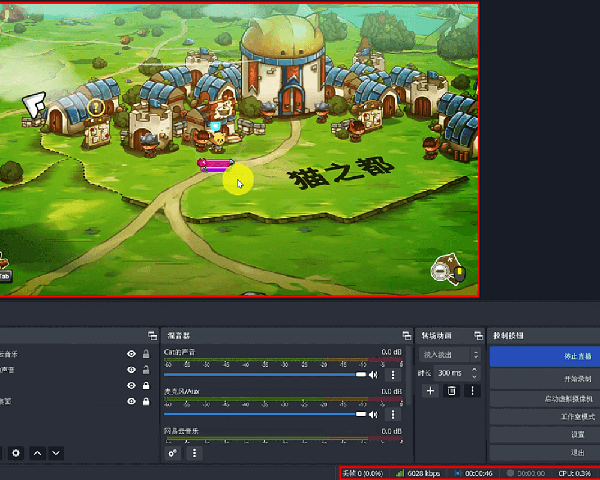The width and height of the screenshot is (600, 480).
Task: Toggle visibility of the 桌面 source
Action: pyautogui.click(x=131, y=401)
